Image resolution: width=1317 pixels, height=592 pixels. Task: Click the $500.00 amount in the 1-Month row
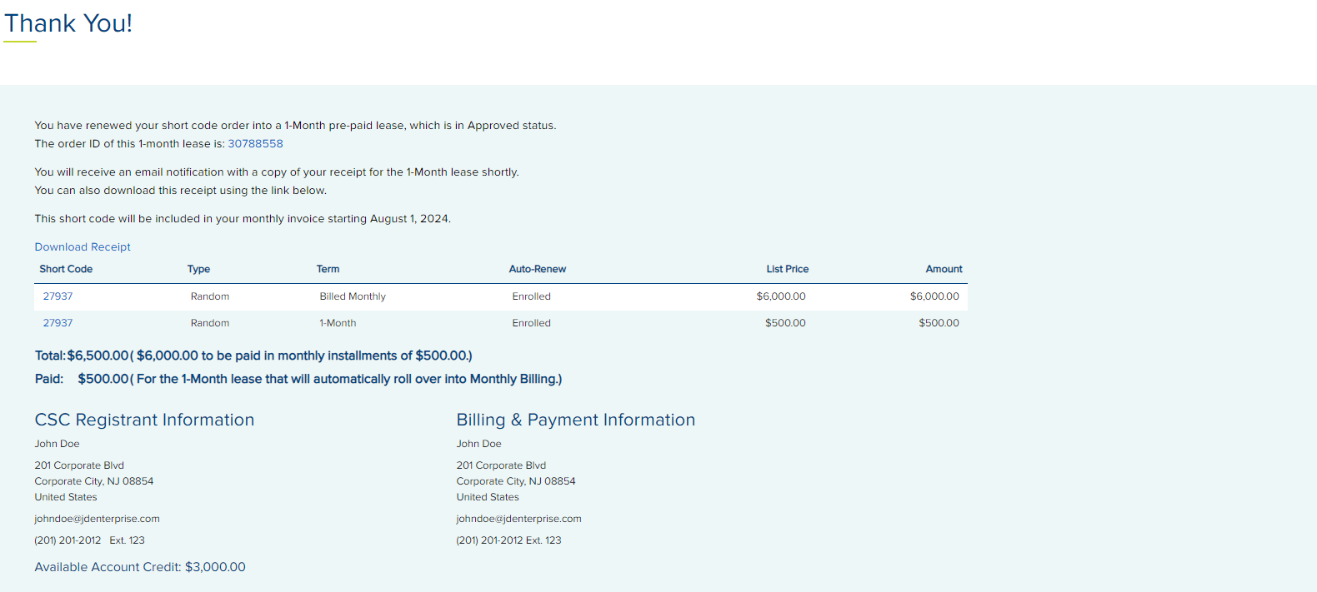[x=939, y=323]
